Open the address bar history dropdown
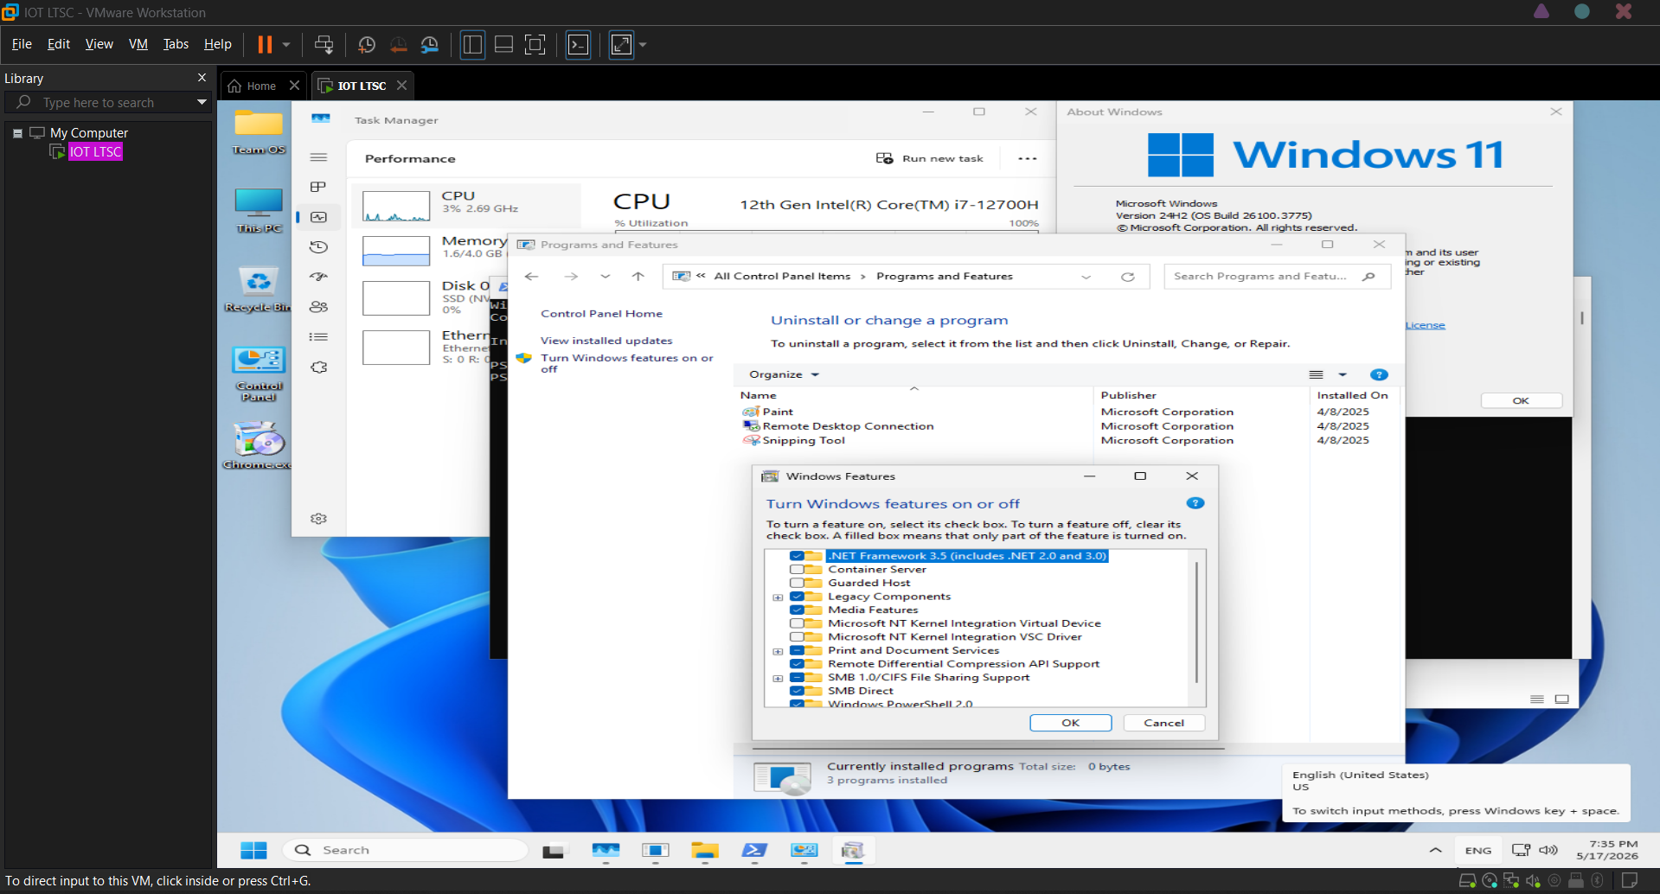This screenshot has height=894, width=1660. tap(1086, 277)
